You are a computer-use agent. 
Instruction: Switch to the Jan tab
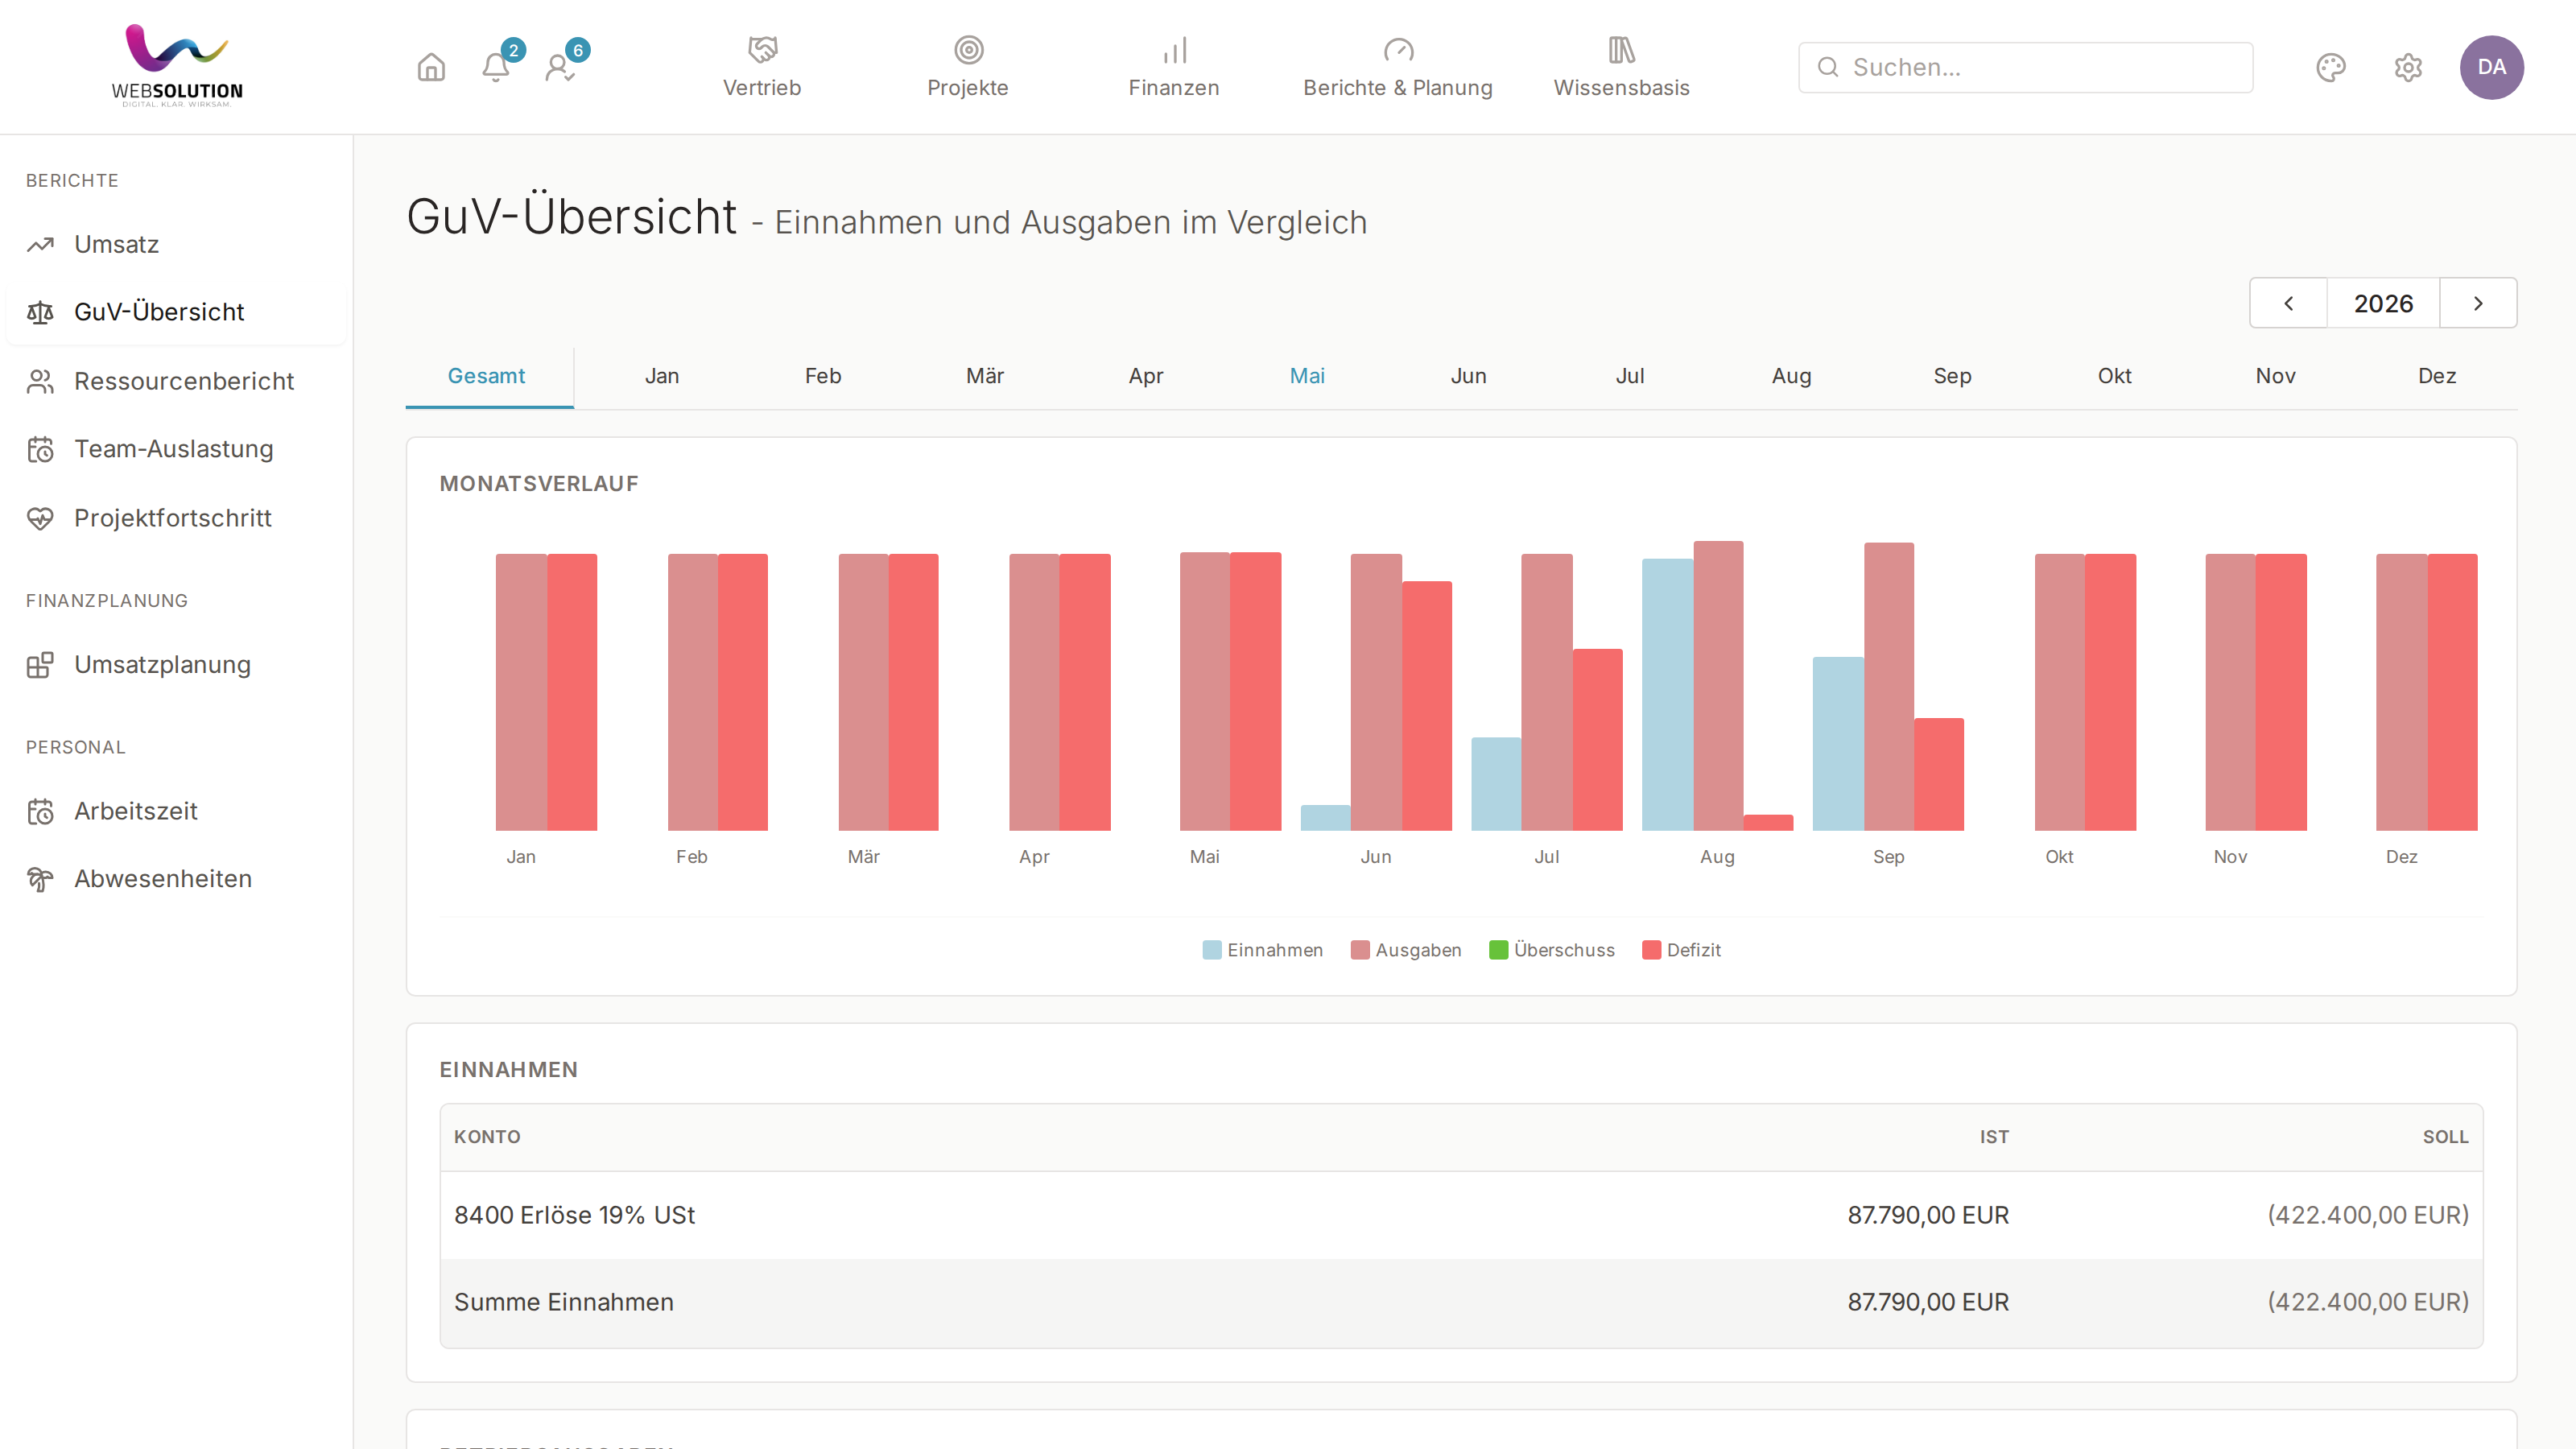[662, 376]
